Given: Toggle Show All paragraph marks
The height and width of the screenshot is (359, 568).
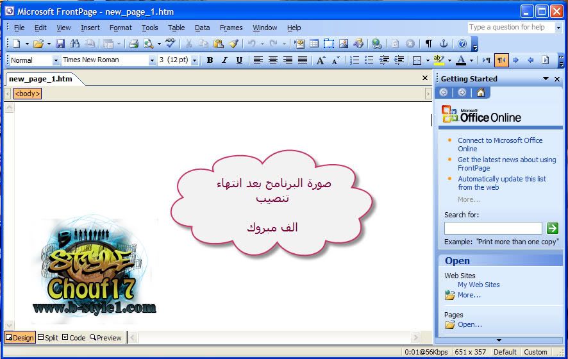Looking at the screenshot, I should point(428,44).
